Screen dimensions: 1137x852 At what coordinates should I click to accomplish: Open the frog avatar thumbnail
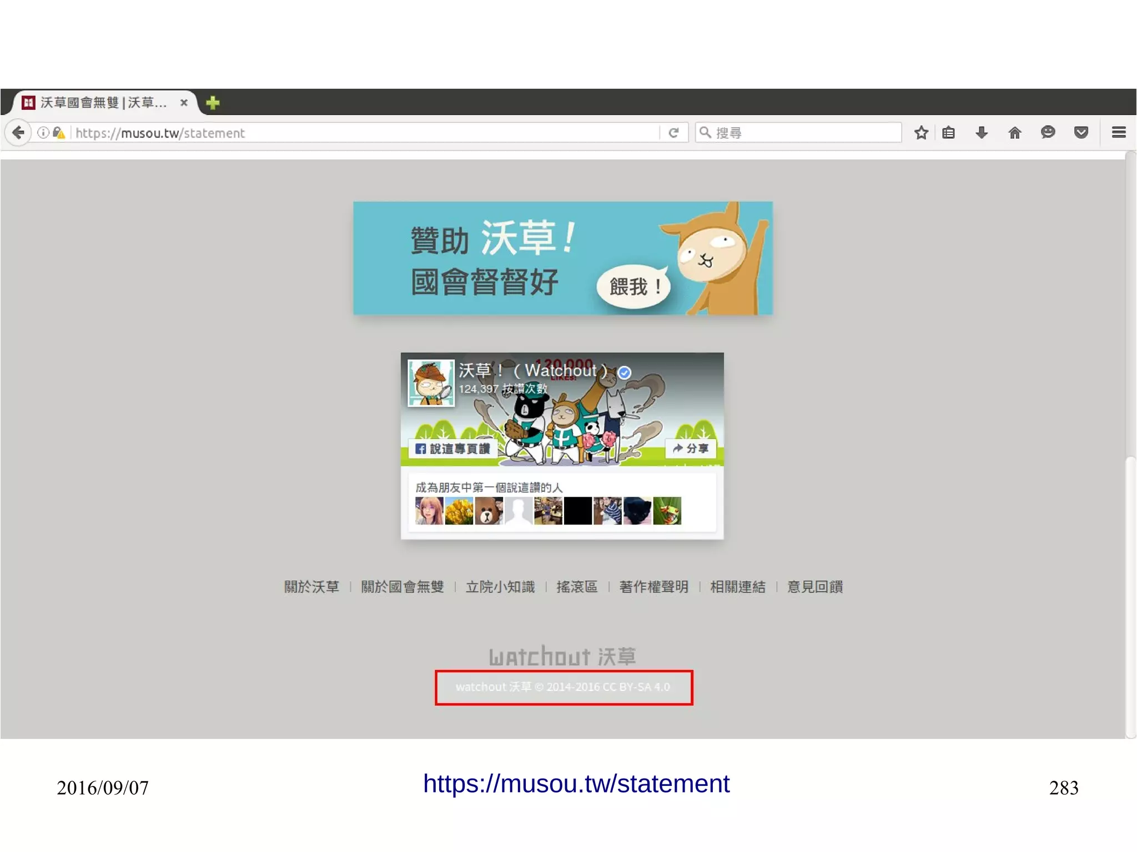point(667,511)
